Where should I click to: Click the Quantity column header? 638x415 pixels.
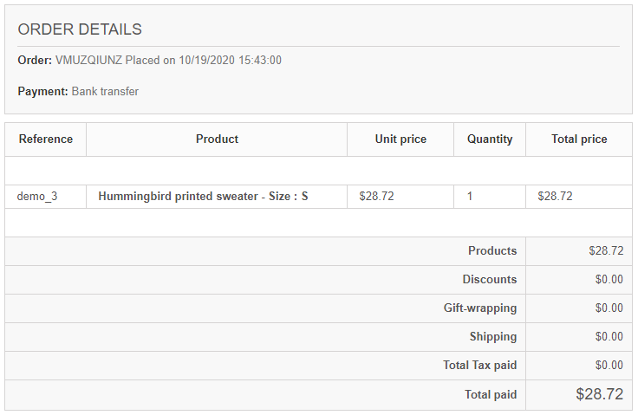pos(490,139)
